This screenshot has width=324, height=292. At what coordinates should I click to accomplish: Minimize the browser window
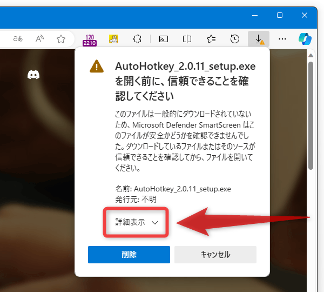pos(255,15)
